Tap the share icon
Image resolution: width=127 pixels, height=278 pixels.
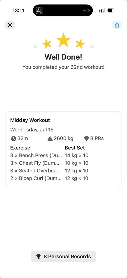point(117,25)
